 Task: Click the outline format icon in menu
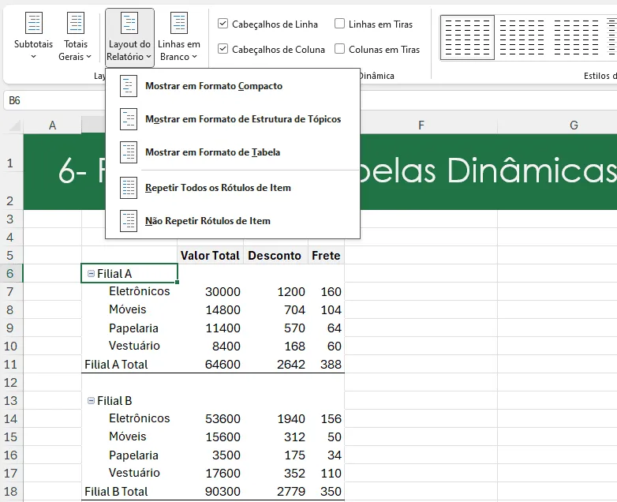tap(129, 119)
